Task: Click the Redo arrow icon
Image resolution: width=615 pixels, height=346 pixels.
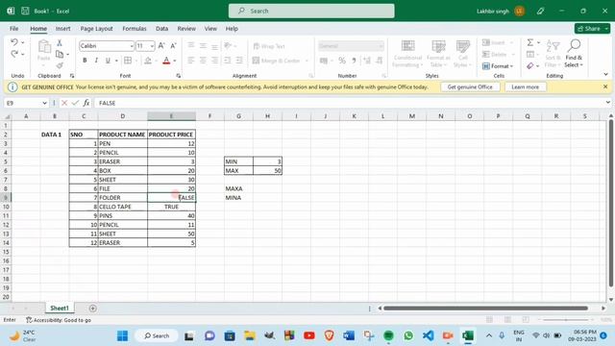Action: click(x=14, y=54)
